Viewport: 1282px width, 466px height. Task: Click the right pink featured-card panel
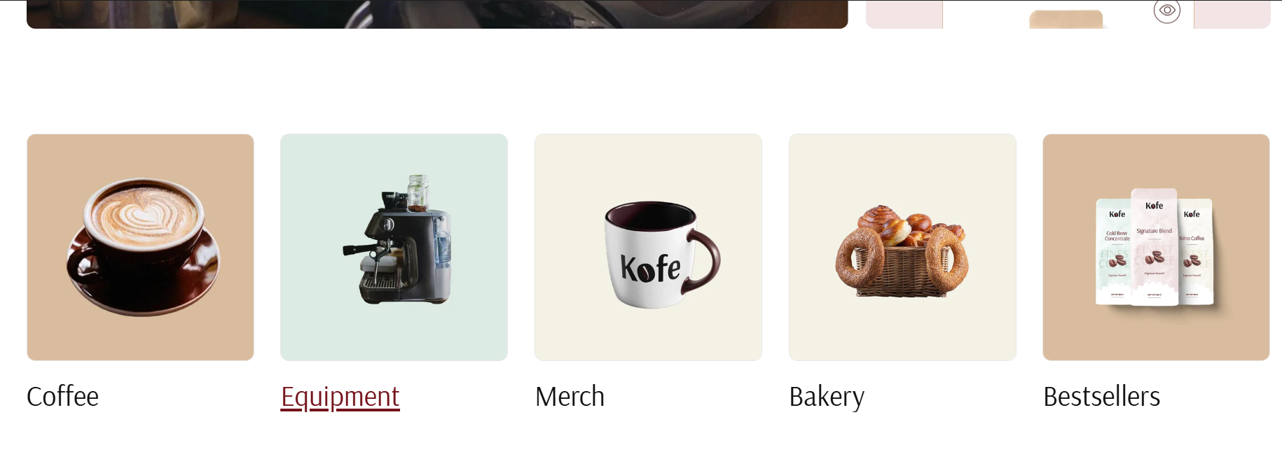(1232, 14)
